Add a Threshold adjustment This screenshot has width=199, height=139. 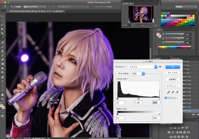pos(178,137)
